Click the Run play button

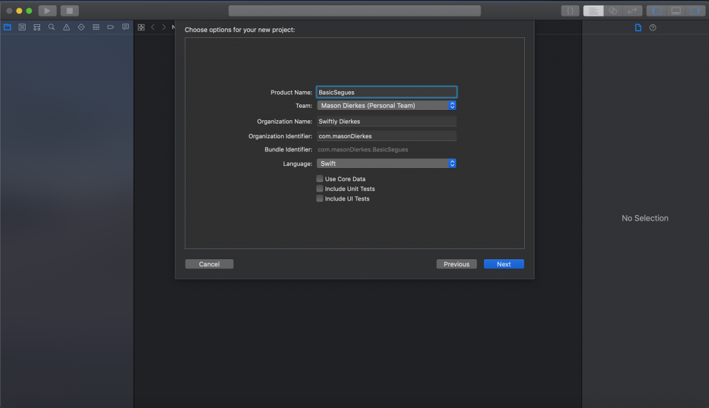coord(48,11)
